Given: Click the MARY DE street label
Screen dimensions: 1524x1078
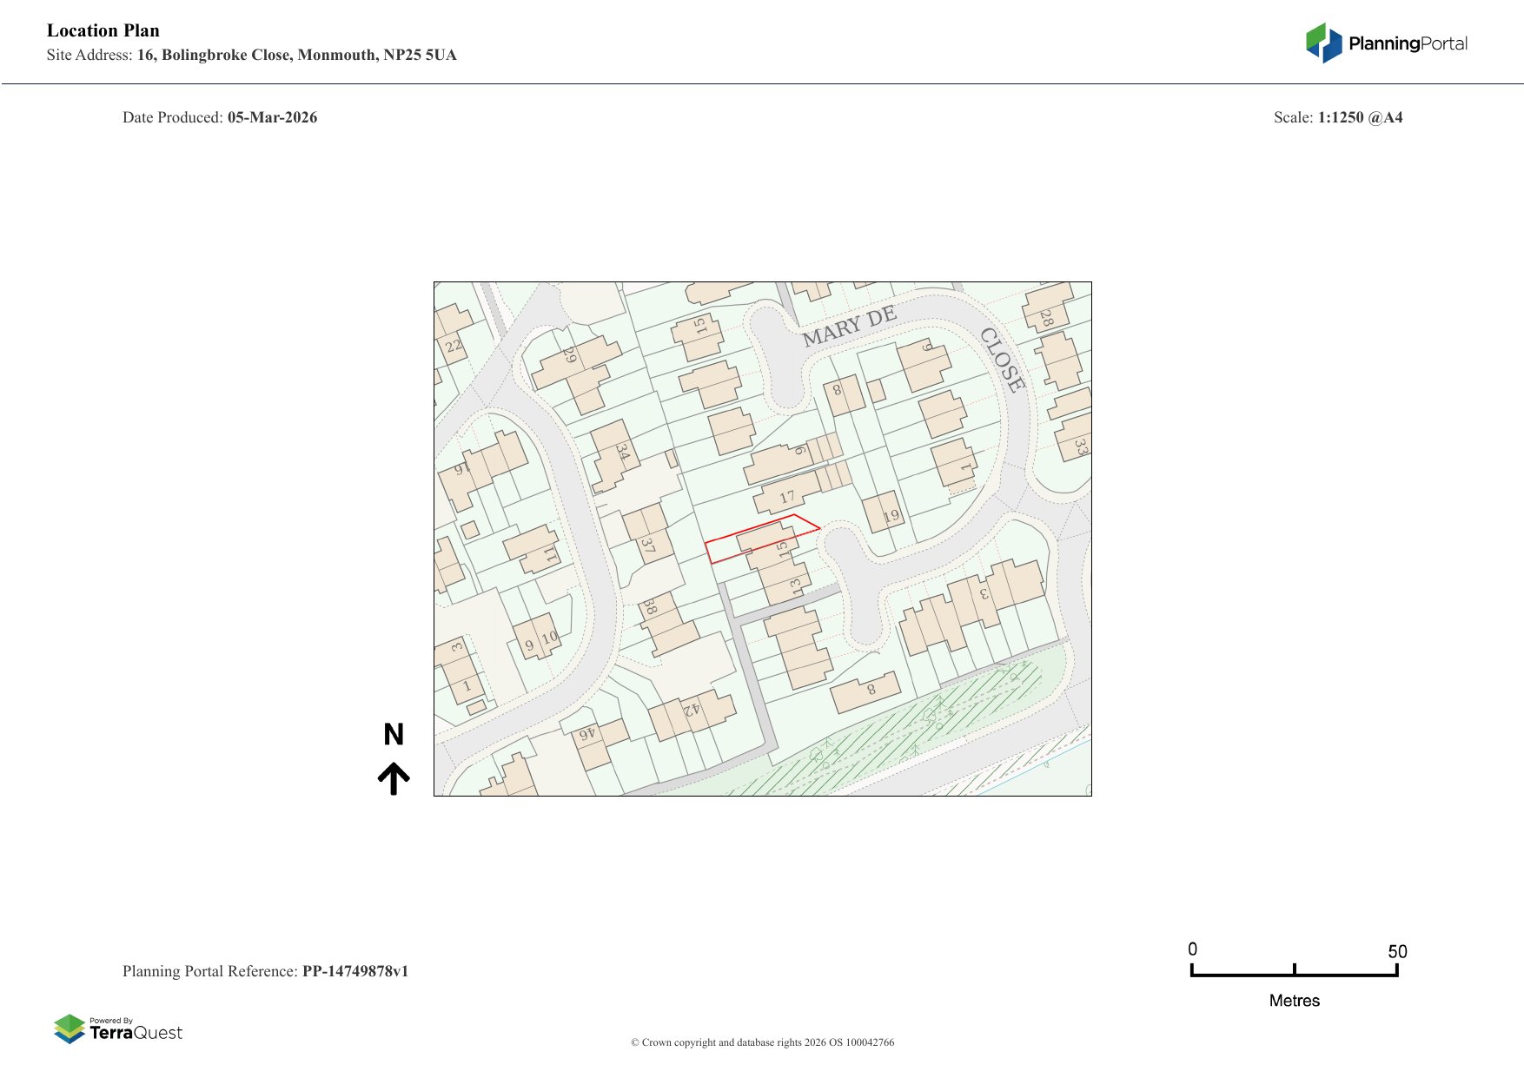Looking at the screenshot, I should point(849,327).
